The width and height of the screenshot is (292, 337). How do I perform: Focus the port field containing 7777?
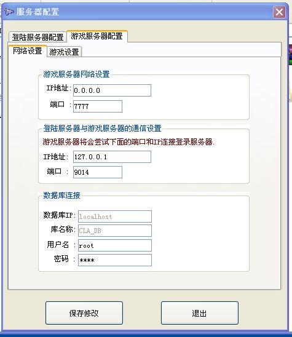[x=98, y=106]
